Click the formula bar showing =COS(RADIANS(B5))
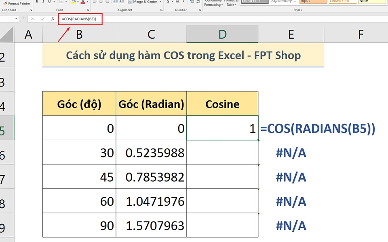The width and height of the screenshot is (388, 242). [x=80, y=19]
